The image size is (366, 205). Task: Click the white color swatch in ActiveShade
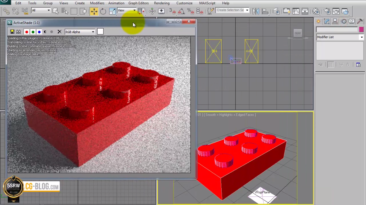(100, 31)
